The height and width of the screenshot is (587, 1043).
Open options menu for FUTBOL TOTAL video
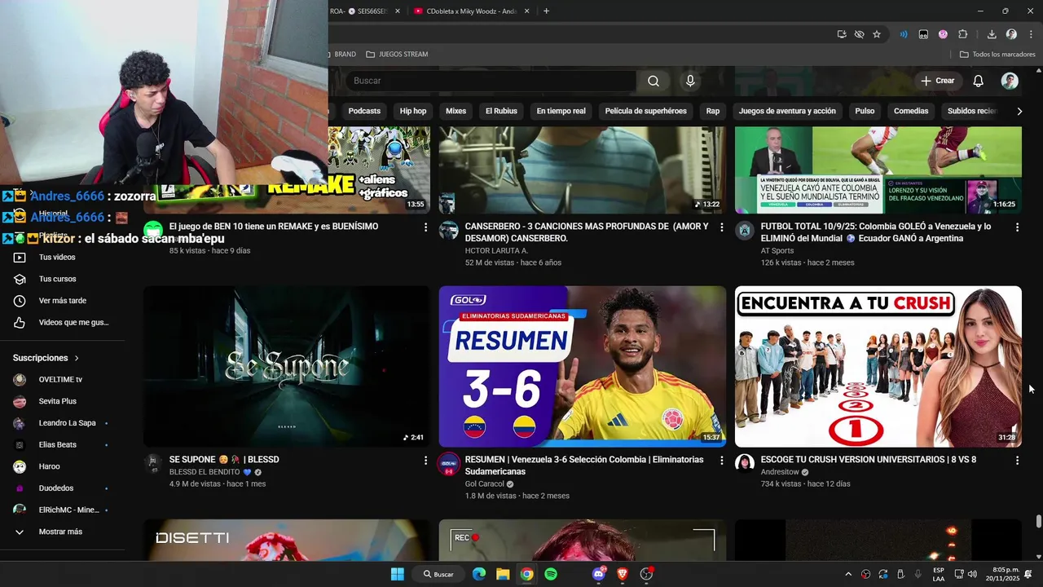click(1017, 227)
